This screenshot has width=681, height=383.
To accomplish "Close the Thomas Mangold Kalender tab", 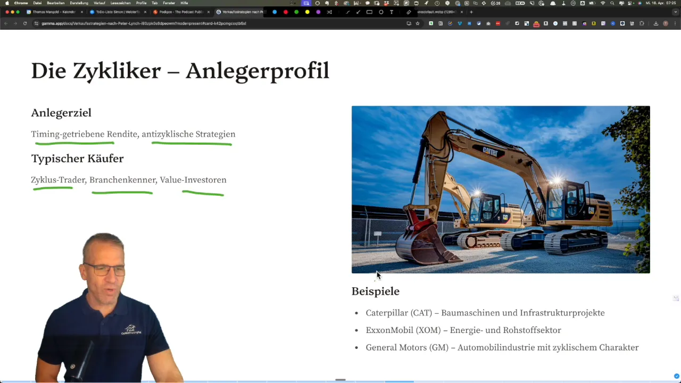I will [82, 12].
